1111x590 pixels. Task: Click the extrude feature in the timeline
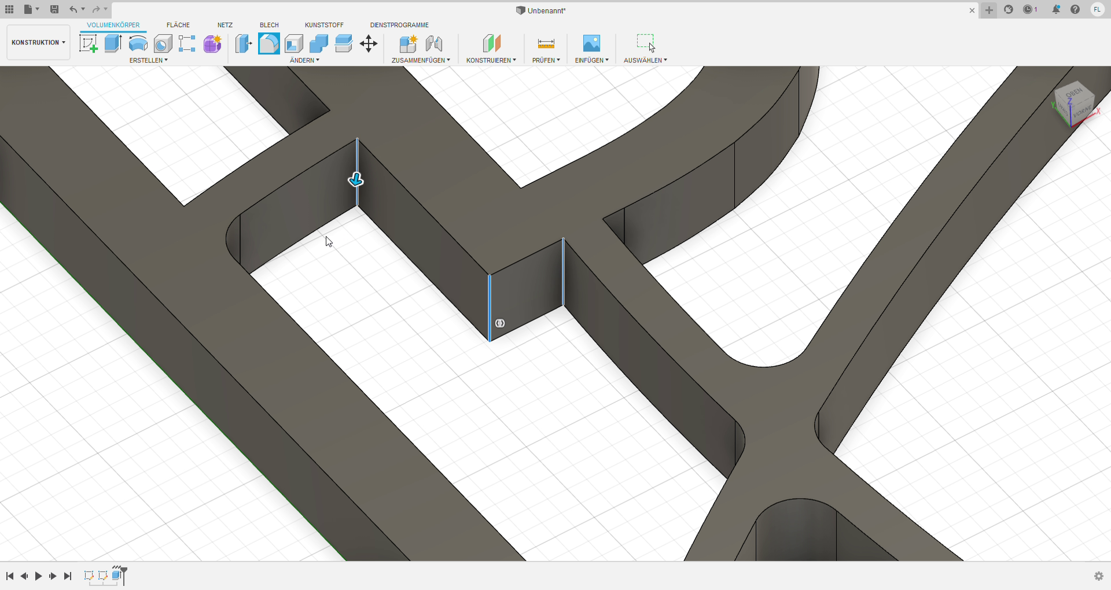(x=116, y=576)
